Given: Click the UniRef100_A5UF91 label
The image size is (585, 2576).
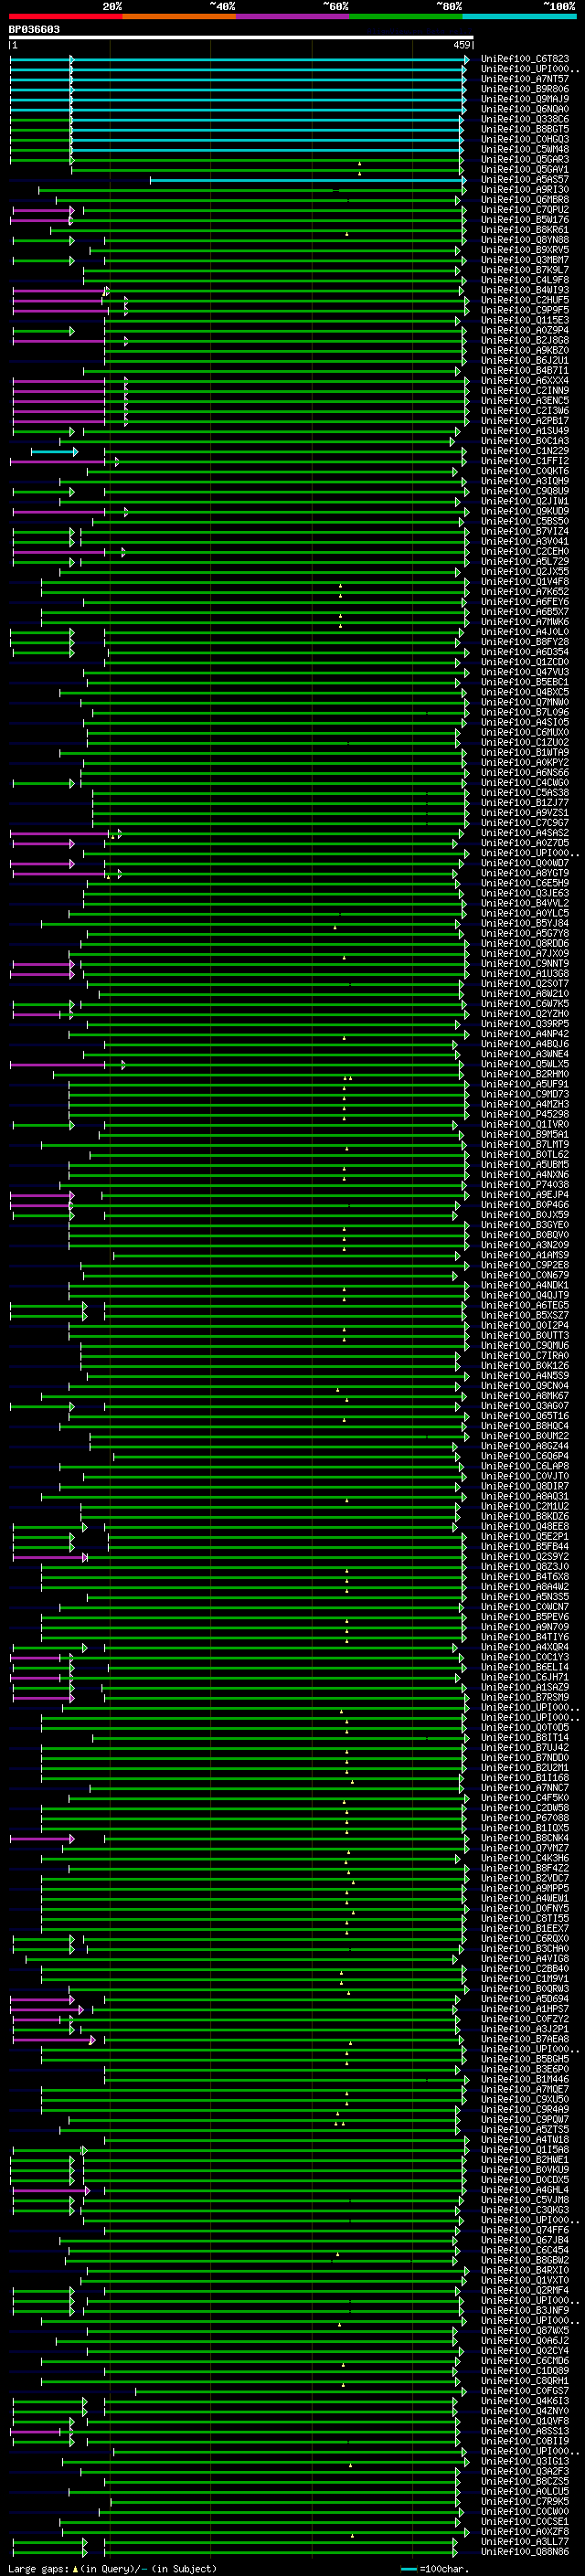Looking at the screenshot, I should (x=525, y=1085).
